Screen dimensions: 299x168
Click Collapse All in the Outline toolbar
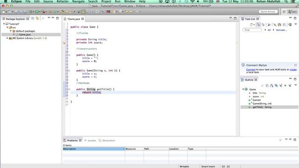[x=267, y=85]
